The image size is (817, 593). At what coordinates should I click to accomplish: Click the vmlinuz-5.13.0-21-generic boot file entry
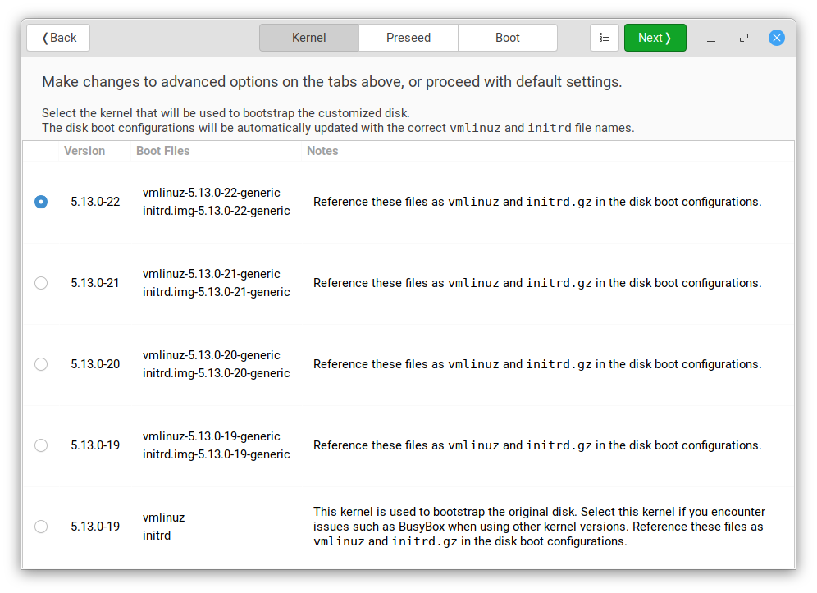[x=212, y=274]
